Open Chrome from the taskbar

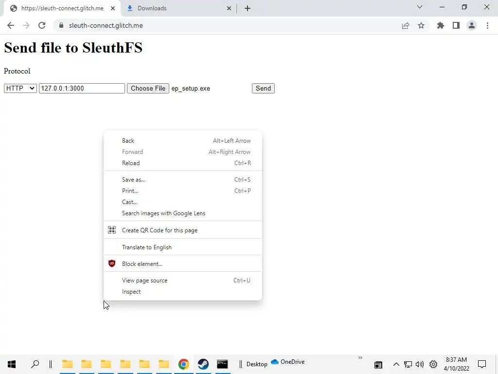click(x=183, y=364)
